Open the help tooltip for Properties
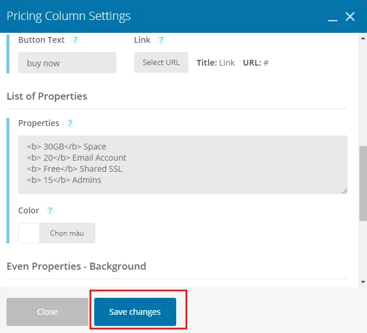367x333 pixels. coord(70,123)
